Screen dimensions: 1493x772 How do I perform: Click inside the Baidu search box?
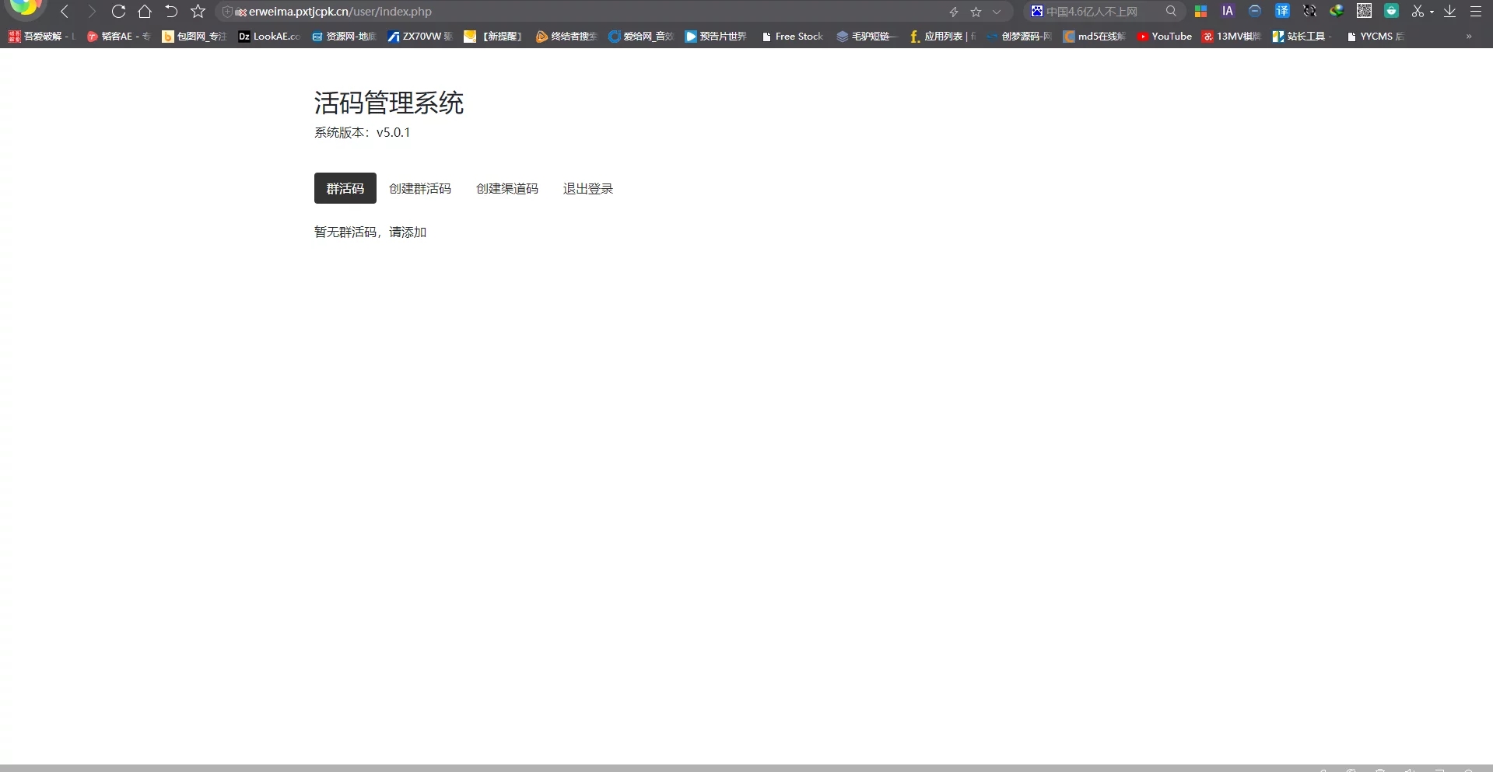(x=1097, y=12)
